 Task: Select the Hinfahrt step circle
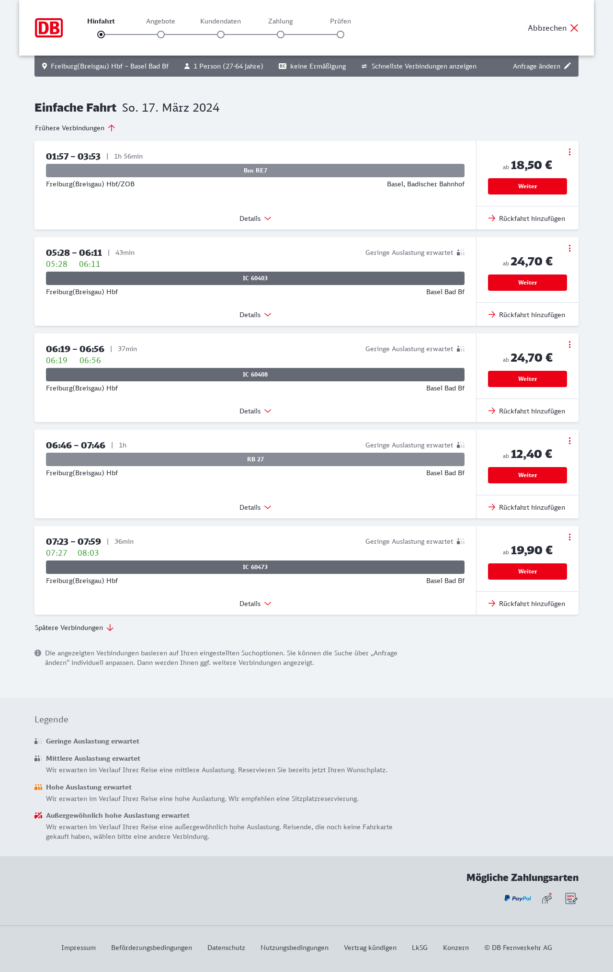(x=101, y=34)
